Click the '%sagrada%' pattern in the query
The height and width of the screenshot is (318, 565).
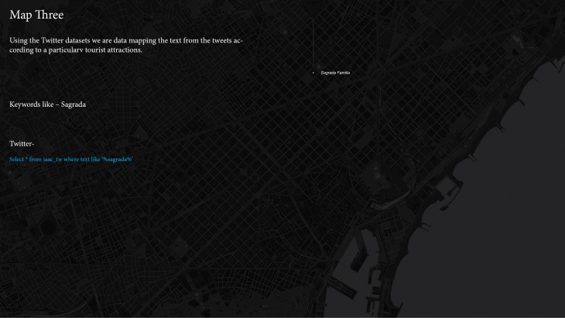coord(118,159)
